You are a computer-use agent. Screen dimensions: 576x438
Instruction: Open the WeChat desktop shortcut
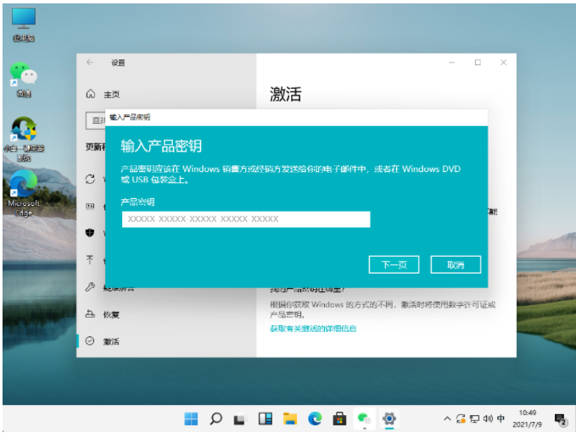tap(24, 76)
